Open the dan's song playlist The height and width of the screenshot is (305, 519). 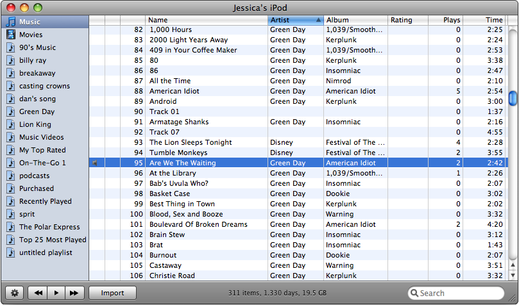pyautogui.click(x=45, y=99)
